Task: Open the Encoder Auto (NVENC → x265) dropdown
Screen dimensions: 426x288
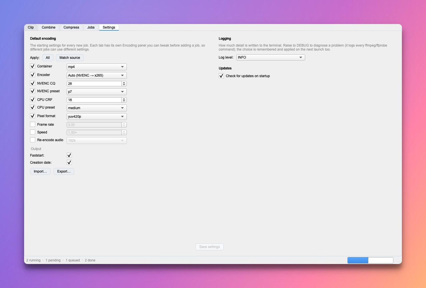Action: (97, 75)
